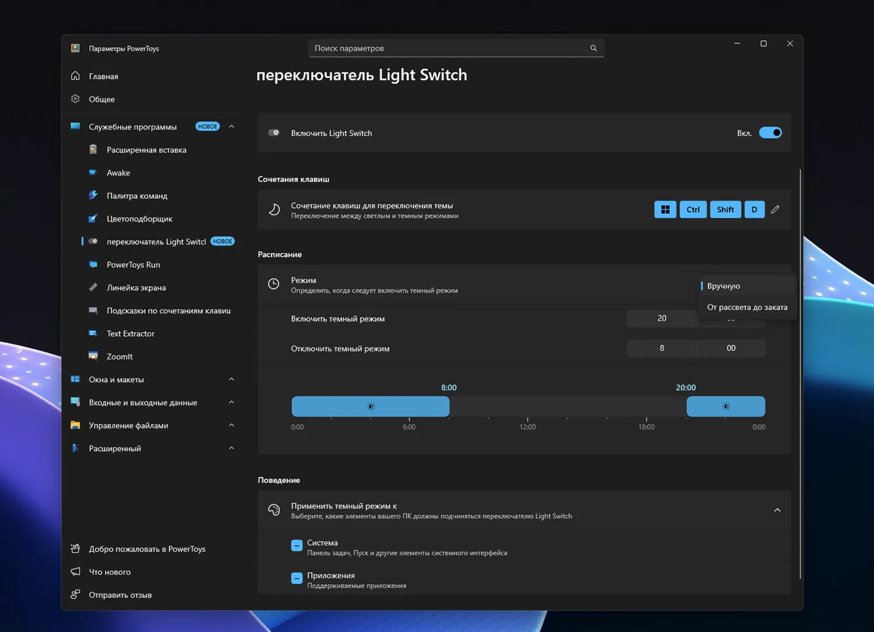Viewport: 874px width, 632px height.
Task: Click the Входные и выходные данные icon
Action: coord(75,402)
